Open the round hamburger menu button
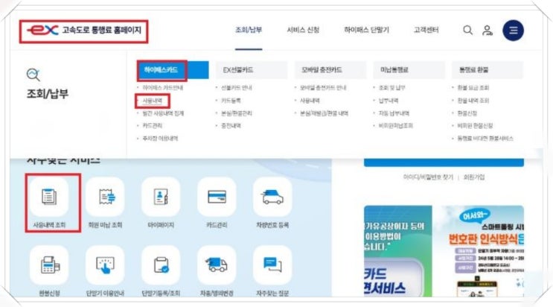The image size is (553, 307). 513,31
